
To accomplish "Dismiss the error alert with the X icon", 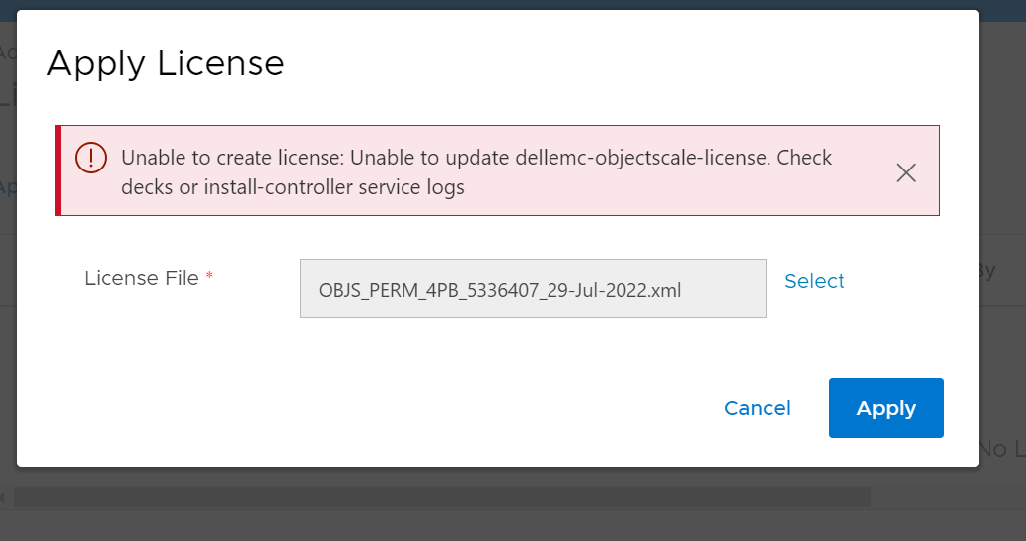I will [x=906, y=172].
